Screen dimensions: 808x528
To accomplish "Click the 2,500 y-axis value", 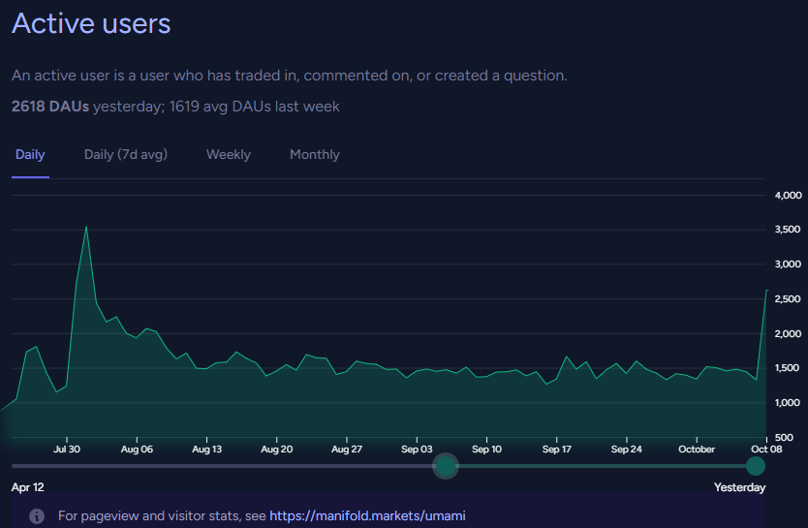I will [x=788, y=298].
